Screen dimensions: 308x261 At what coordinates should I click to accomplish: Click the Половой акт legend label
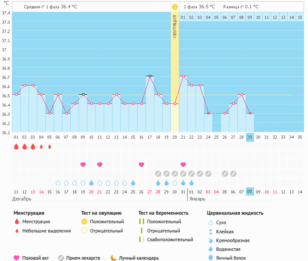point(36,258)
